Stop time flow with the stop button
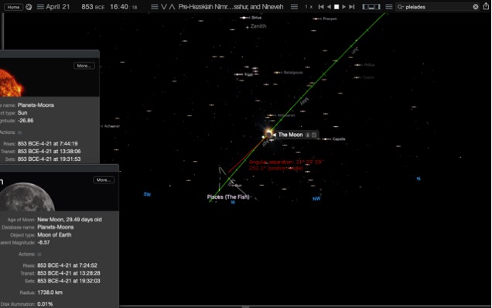The image size is (492, 308). [x=337, y=7]
